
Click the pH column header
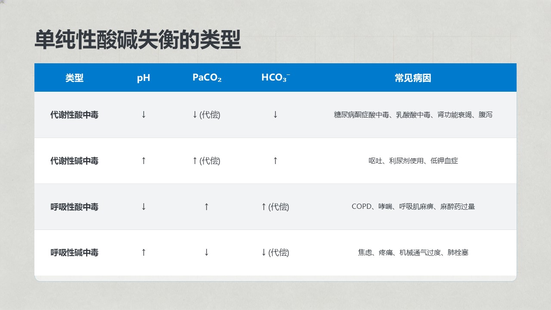coord(143,78)
